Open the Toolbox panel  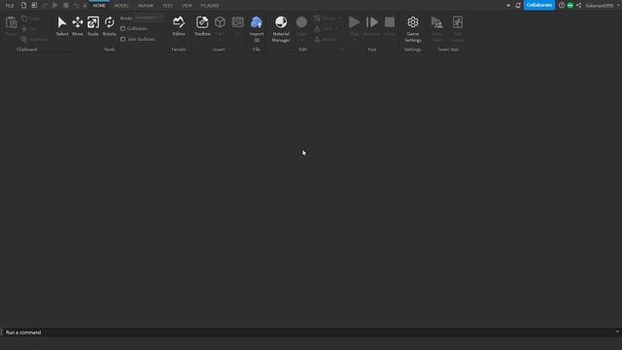pos(202,26)
